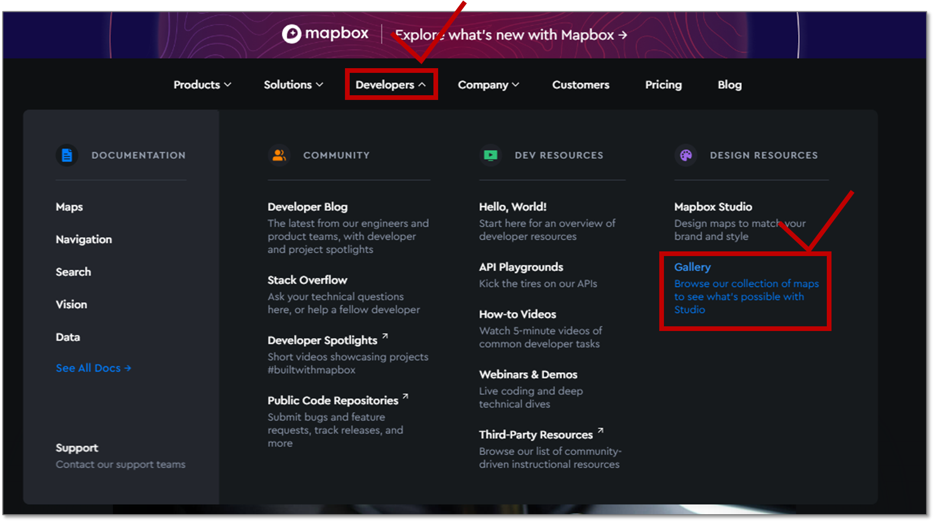Viewport: 934px width, 522px height.
Task: Click 'Submit bugs and feature requests' description
Action: coord(335,430)
